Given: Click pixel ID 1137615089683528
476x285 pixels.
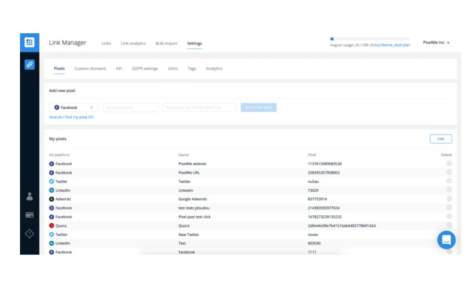Looking at the screenshot, I should click(x=325, y=164).
